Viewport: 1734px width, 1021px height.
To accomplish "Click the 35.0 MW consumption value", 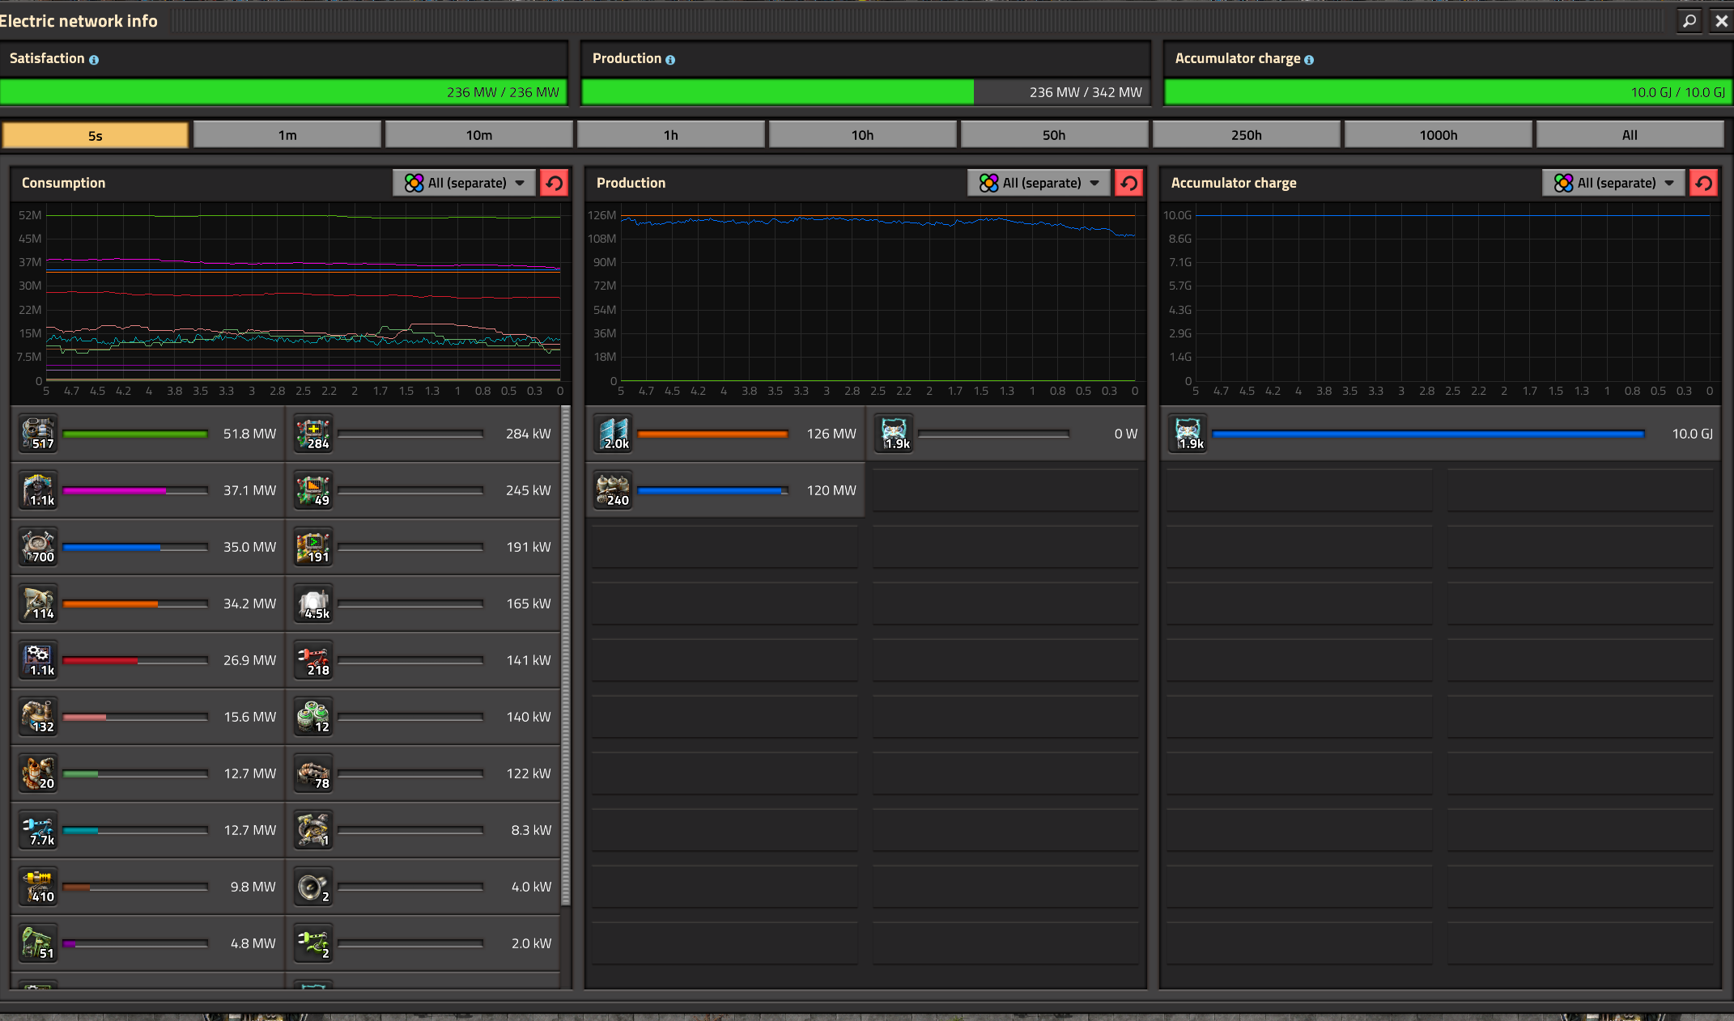I will coord(249,547).
